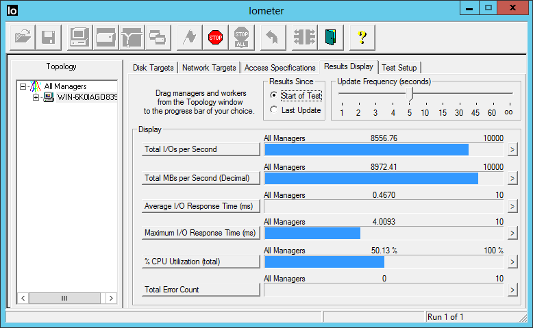Minimize the Iometer window
The height and width of the screenshot is (328, 533).
(469, 8)
